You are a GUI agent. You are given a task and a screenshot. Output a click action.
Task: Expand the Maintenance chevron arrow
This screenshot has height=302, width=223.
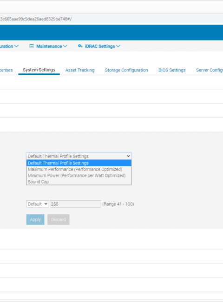click(x=65, y=46)
